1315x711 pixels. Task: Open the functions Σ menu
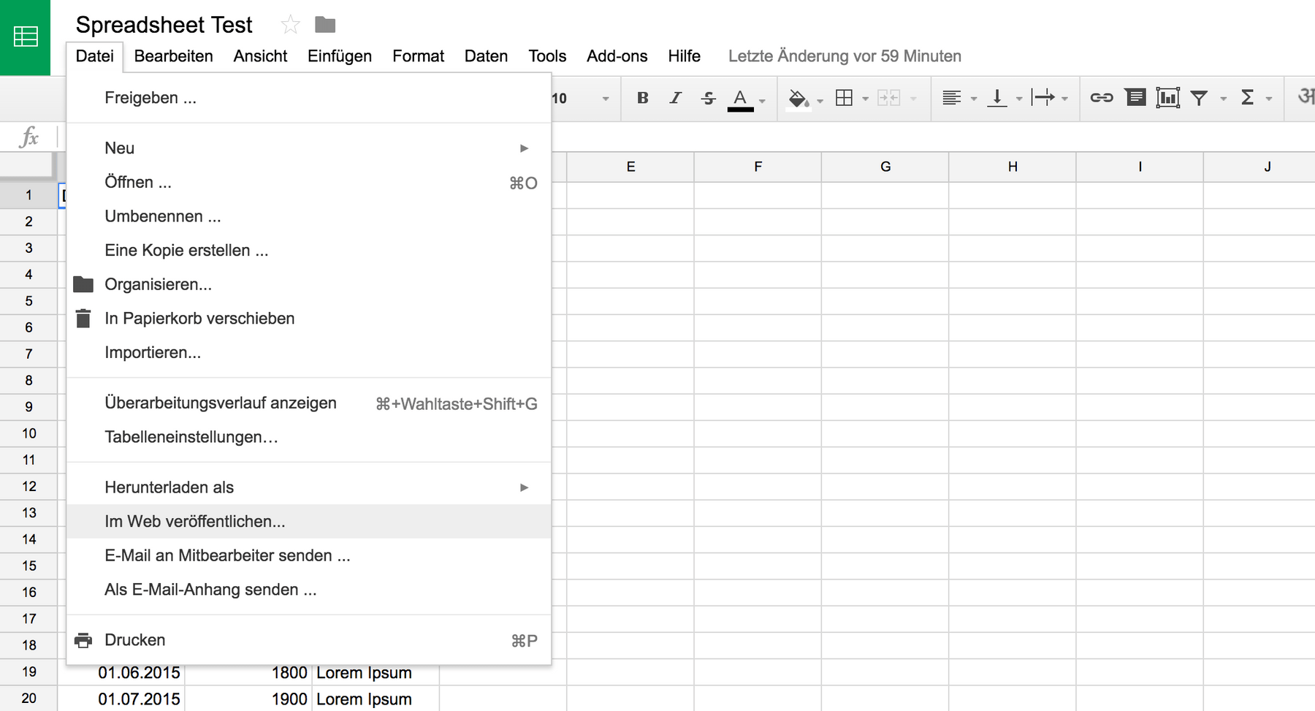tap(1249, 97)
